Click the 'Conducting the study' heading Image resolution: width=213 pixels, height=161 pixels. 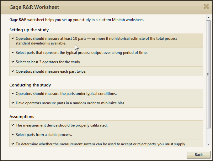tap(30, 85)
